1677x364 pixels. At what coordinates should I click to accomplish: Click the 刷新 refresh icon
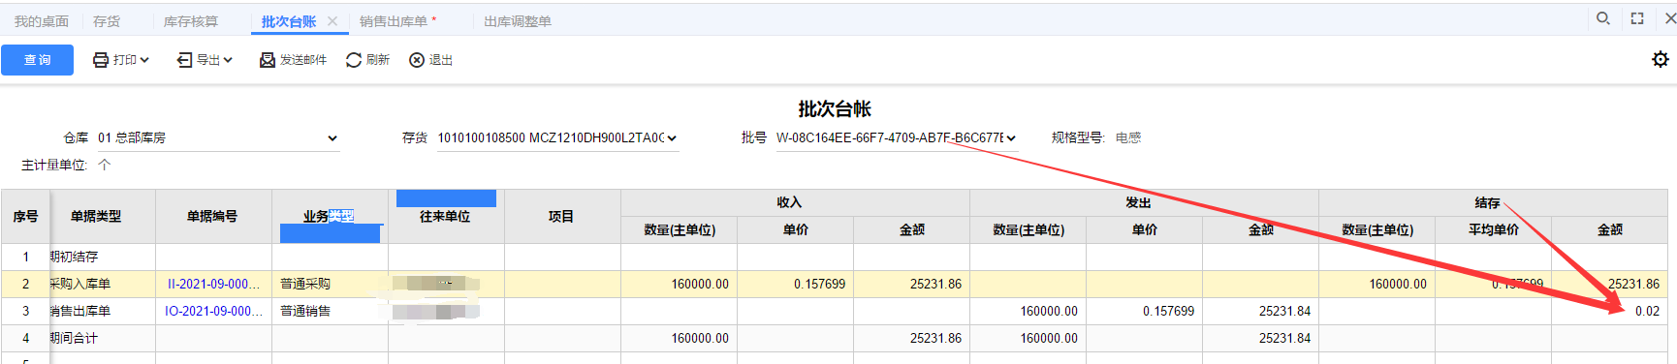click(x=354, y=60)
